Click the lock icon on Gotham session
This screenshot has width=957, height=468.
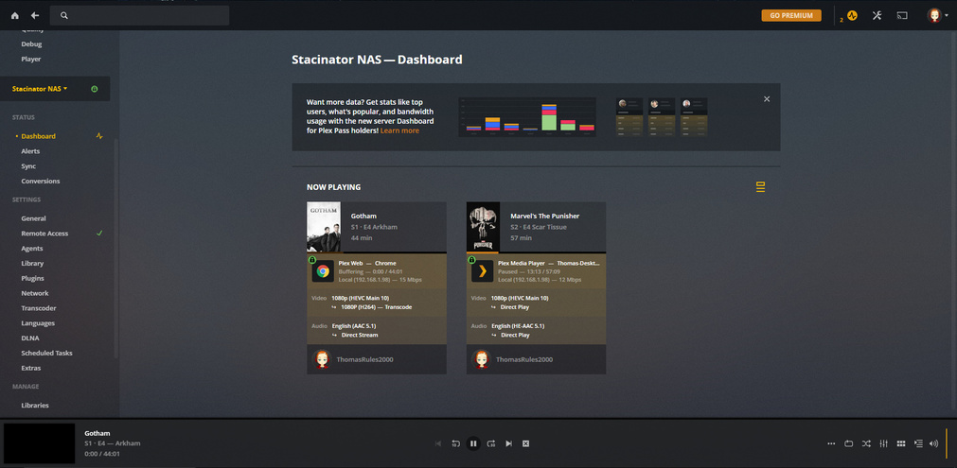click(311, 260)
